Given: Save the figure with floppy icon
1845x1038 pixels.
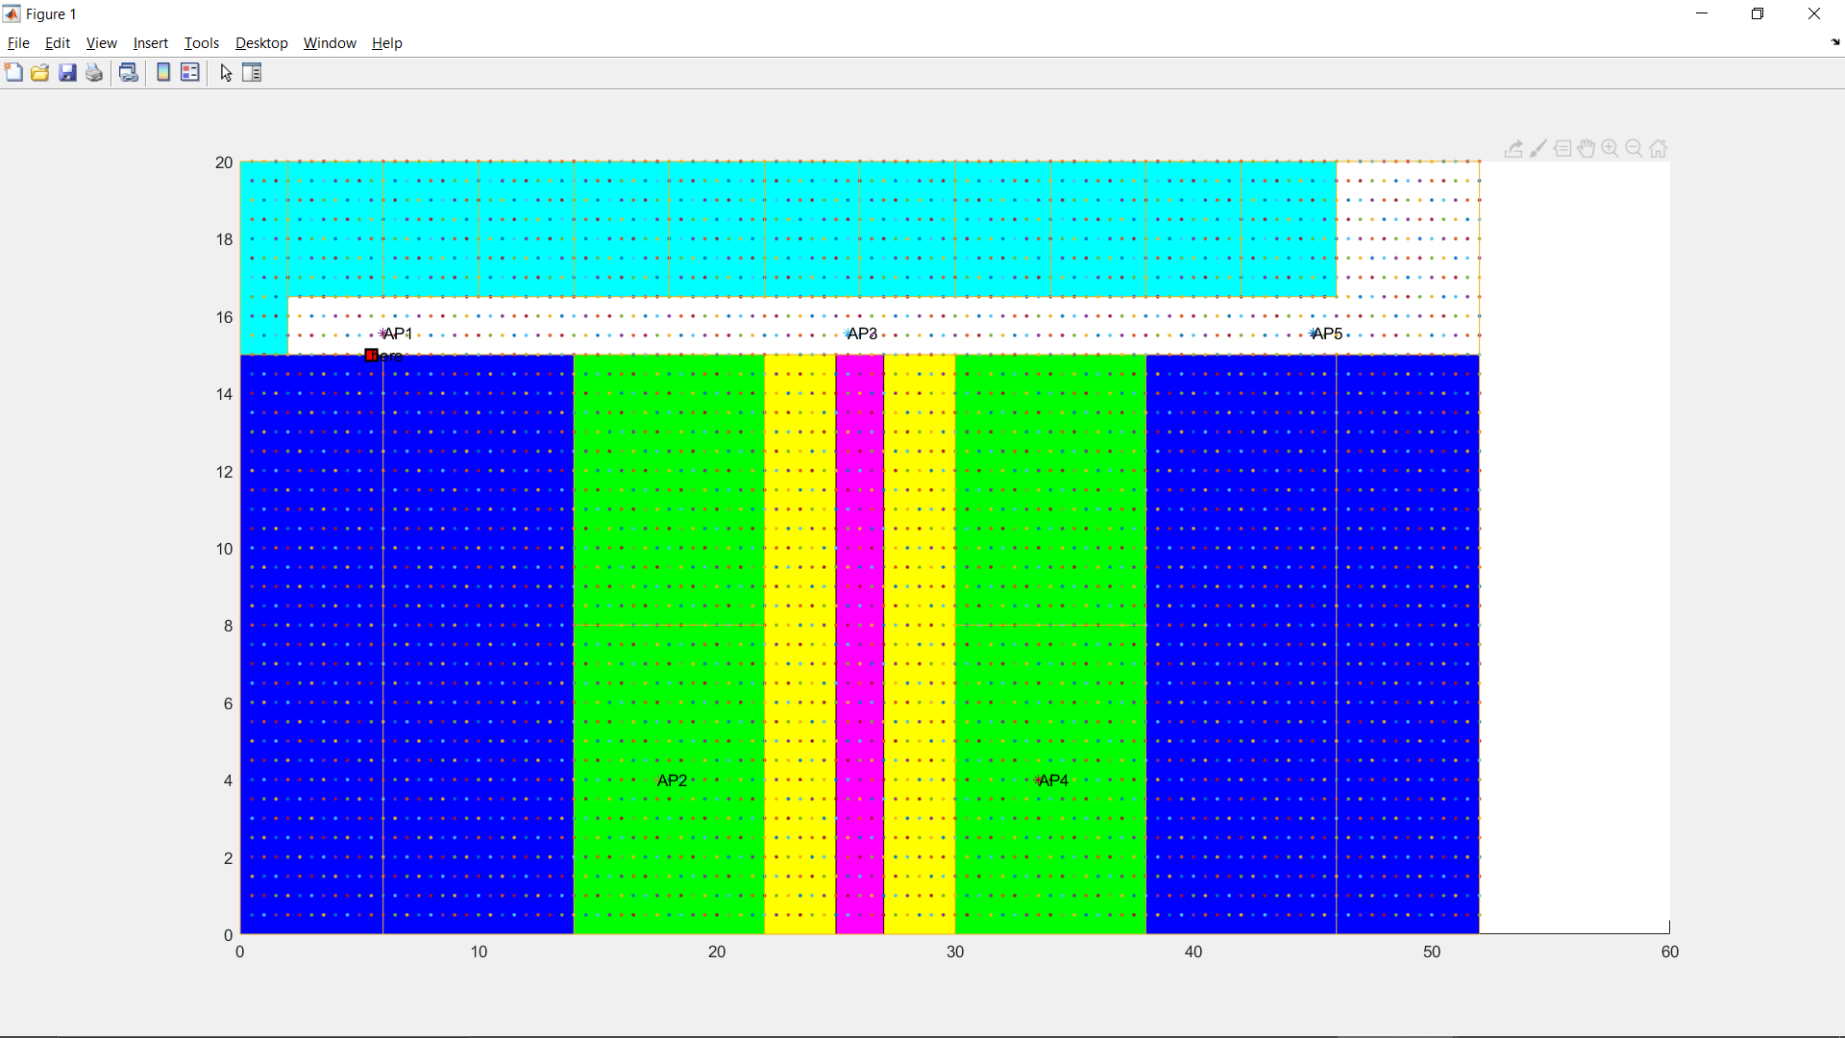Looking at the screenshot, I should [x=67, y=73].
